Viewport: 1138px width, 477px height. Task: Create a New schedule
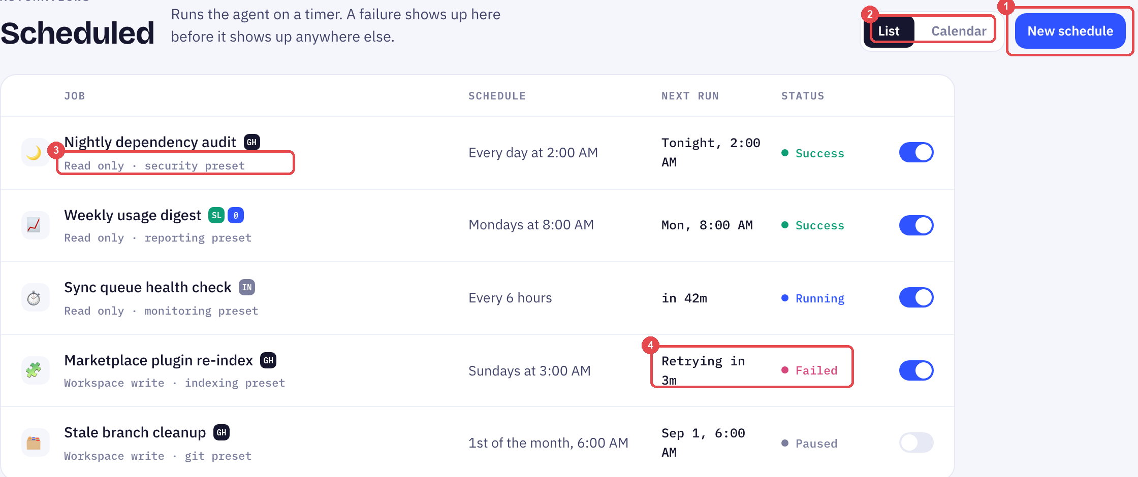1070,31
